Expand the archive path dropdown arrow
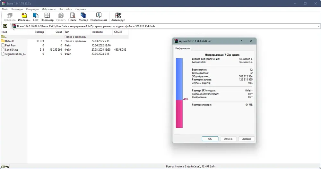This screenshot has height=169, width=321. click(318, 26)
